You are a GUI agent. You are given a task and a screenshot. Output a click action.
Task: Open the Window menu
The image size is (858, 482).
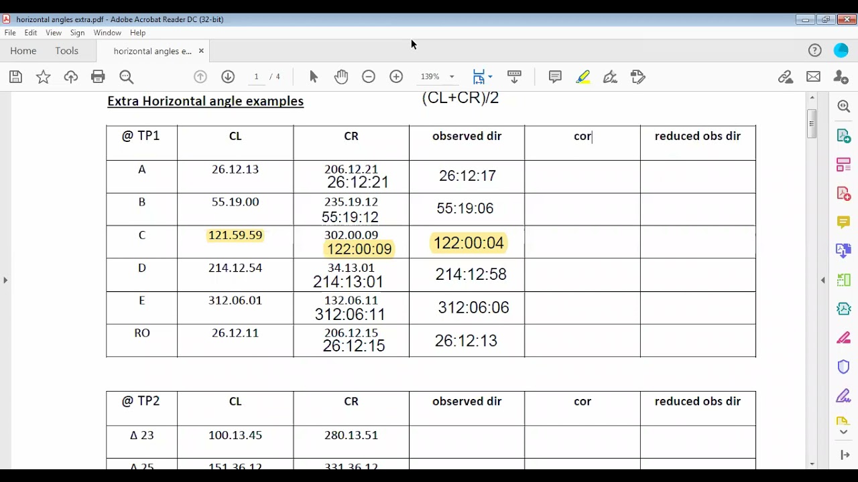107,32
